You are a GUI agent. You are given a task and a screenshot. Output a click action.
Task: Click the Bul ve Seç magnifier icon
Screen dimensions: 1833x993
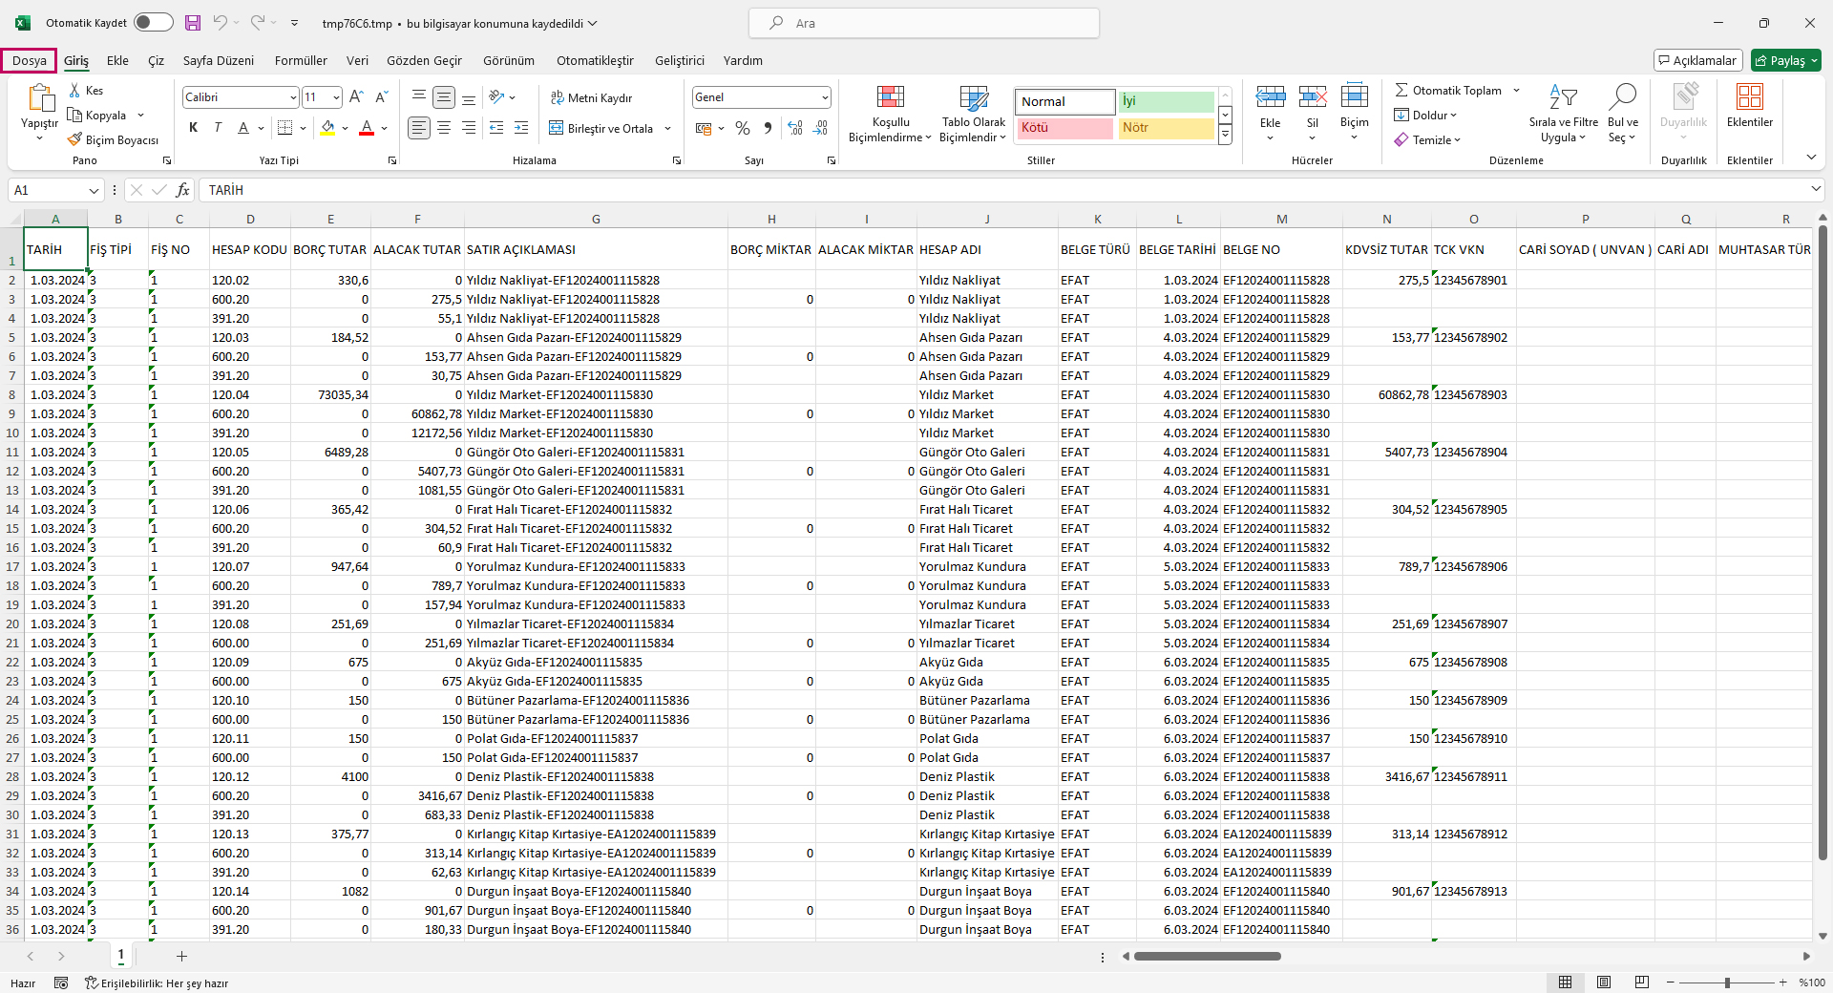pyautogui.click(x=1622, y=97)
